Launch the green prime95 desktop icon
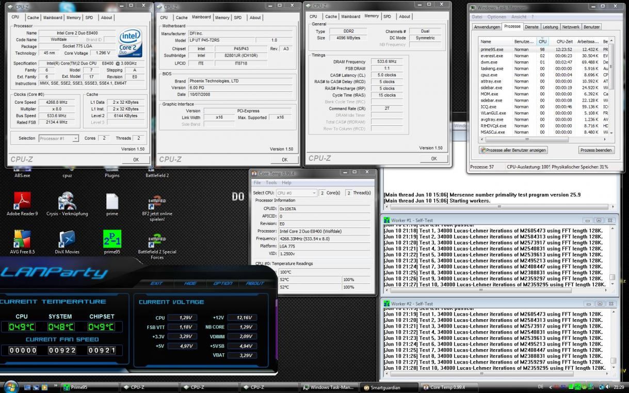 point(112,242)
